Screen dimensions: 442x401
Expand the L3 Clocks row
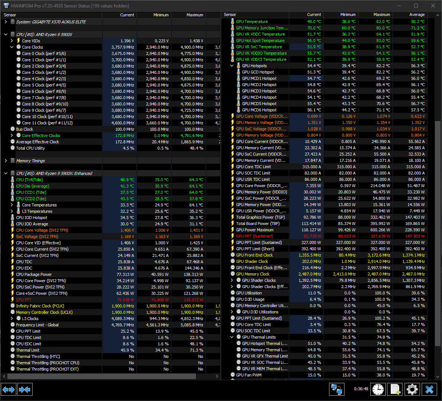[x=12, y=319]
